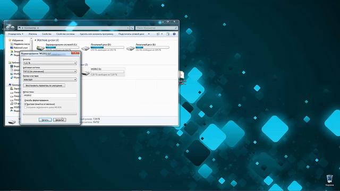Screen dimensions: 340x191
Task: Show more toolbar commands via the chevron
Action: tap(149, 34)
